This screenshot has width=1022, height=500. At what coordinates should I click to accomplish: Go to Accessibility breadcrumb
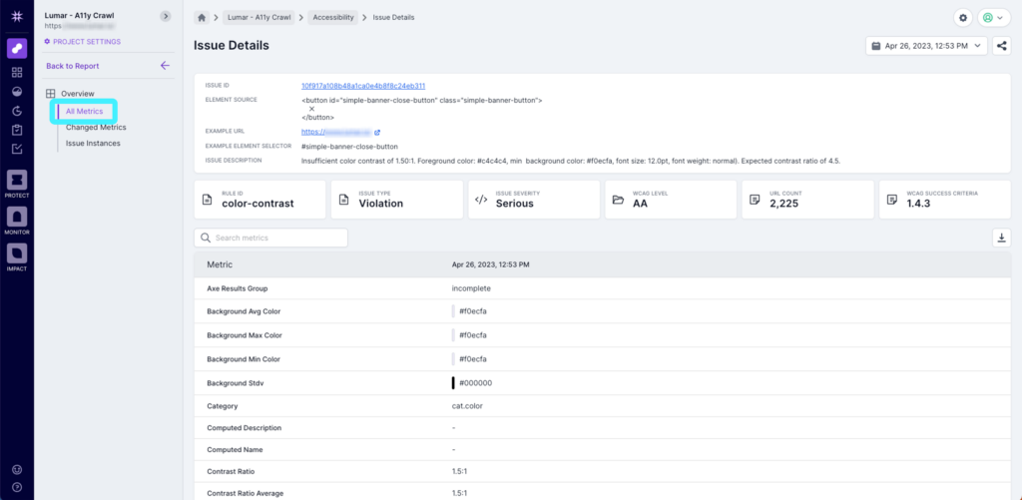pos(333,18)
